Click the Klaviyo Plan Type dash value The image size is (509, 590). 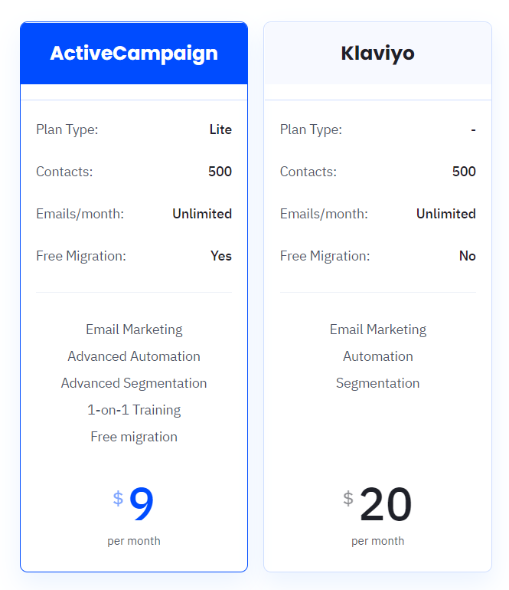473,129
